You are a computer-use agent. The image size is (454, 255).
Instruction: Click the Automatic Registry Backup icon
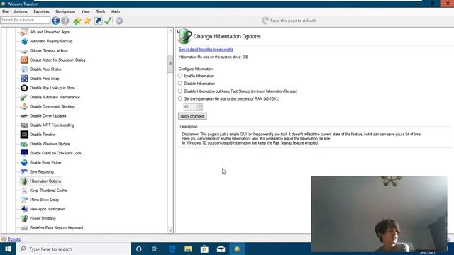tap(24, 41)
